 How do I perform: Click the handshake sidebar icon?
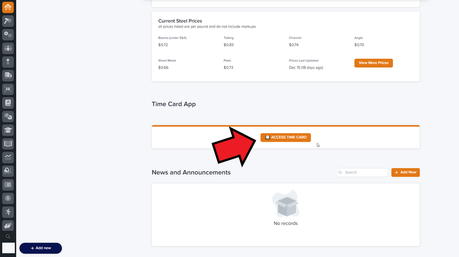(x=8, y=226)
